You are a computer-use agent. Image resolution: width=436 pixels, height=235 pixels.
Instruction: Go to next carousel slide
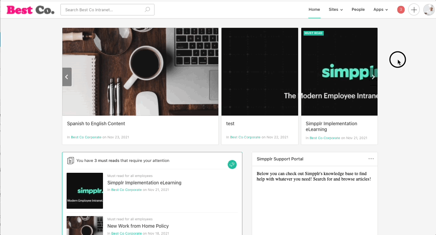point(373,77)
